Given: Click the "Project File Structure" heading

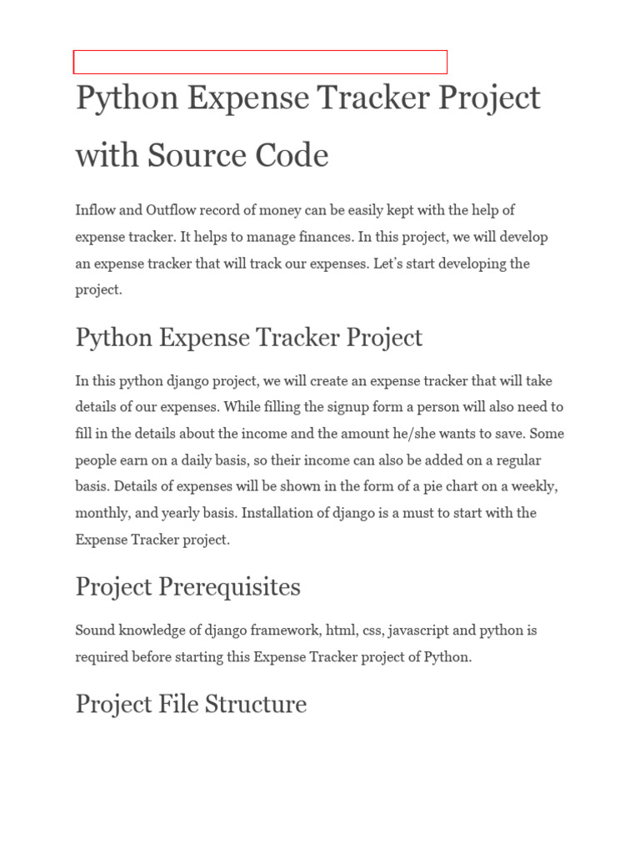Looking at the screenshot, I should tap(191, 704).
